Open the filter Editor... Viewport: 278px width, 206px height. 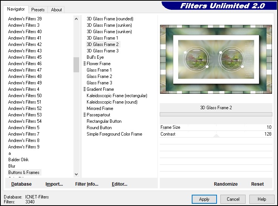point(119,184)
